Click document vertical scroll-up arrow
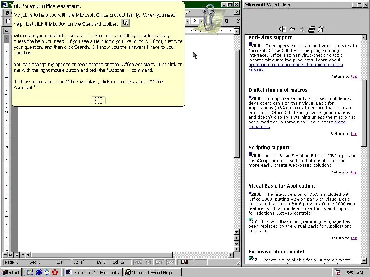370x277 pixels. 236,31
